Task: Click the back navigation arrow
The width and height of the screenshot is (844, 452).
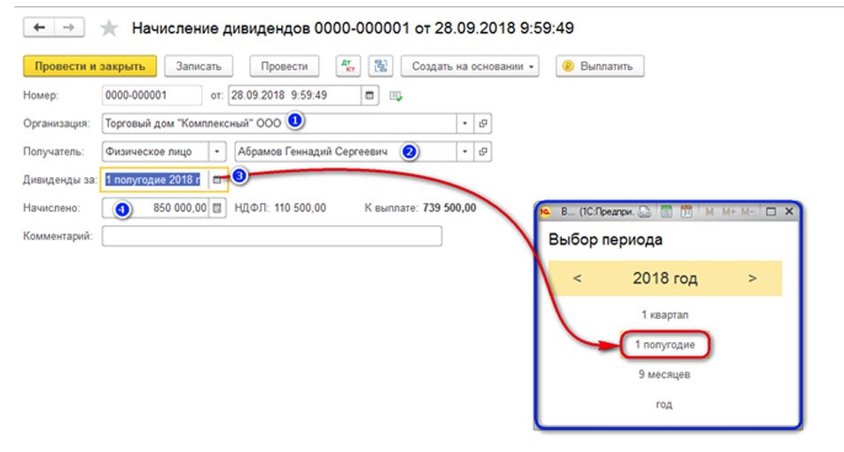Action: [x=39, y=28]
